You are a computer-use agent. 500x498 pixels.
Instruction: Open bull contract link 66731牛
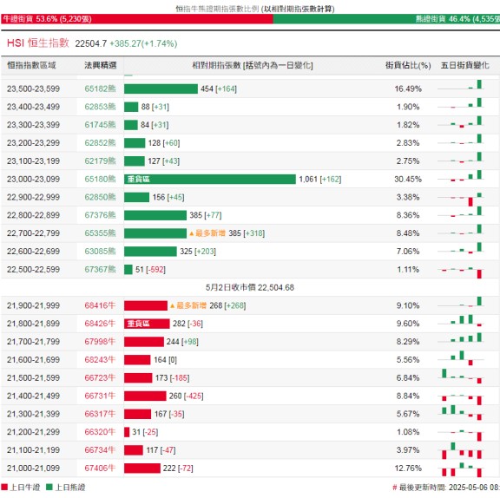tap(100, 396)
